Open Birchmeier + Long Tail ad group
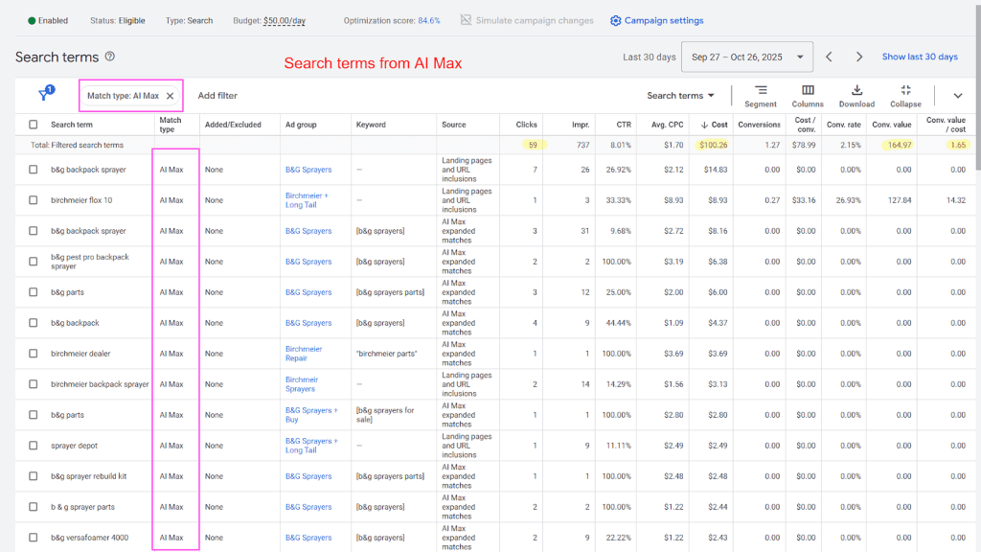This screenshot has width=981, height=552. click(307, 200)
